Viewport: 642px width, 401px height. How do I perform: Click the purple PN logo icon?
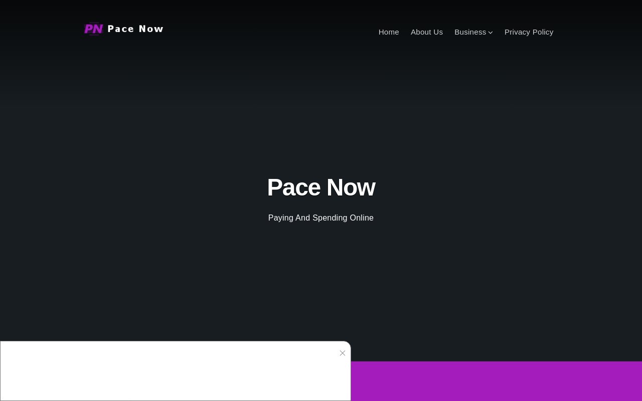click(93, 29)
